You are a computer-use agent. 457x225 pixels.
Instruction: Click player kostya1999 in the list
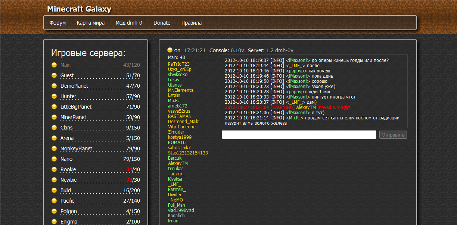[x=180, y=137]
